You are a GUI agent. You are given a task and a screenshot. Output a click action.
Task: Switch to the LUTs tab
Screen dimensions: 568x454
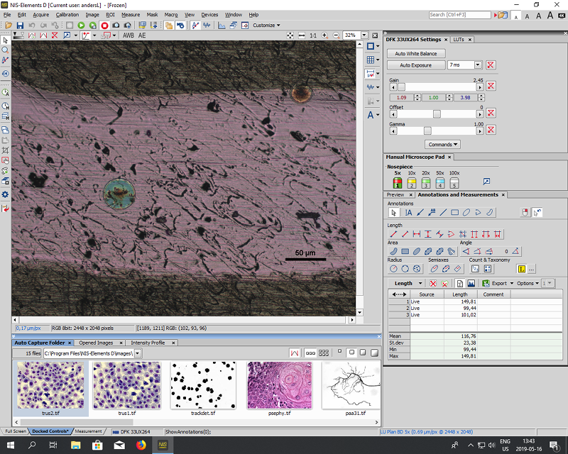coord(457,40)
